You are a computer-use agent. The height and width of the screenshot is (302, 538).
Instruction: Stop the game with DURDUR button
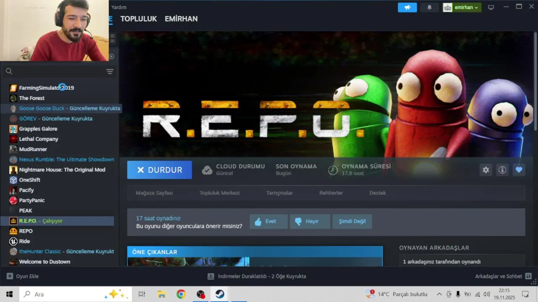coord(160,170)
